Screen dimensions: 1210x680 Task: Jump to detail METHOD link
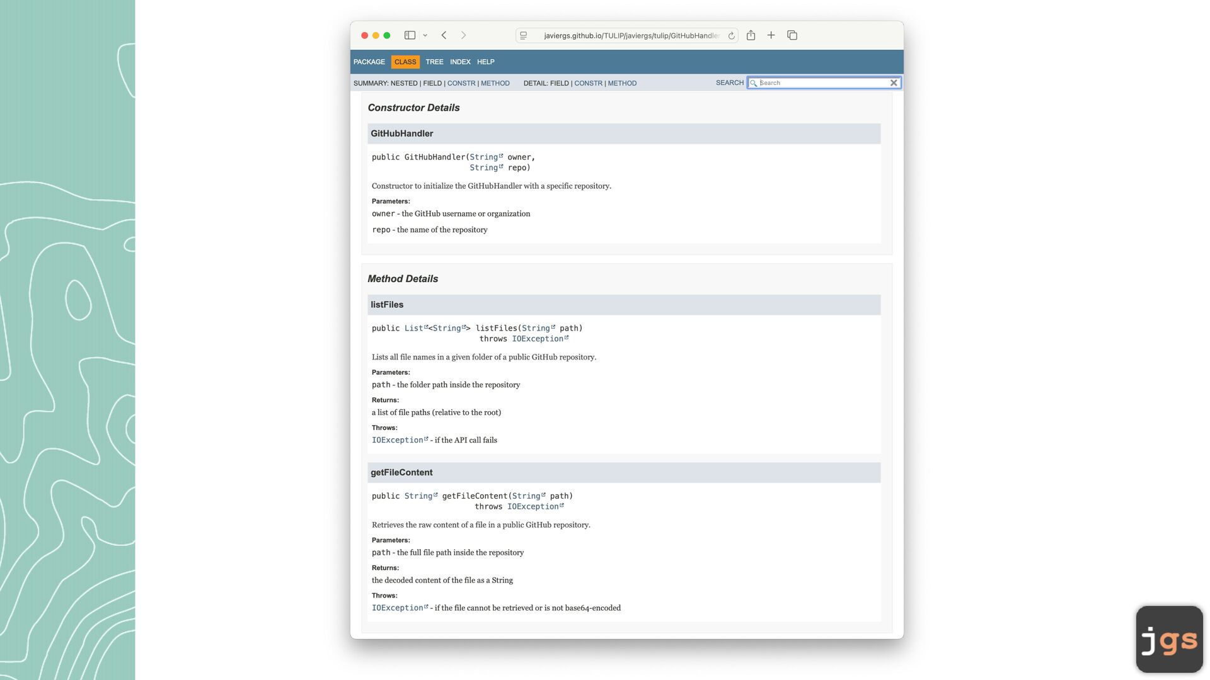pos(622,83)
